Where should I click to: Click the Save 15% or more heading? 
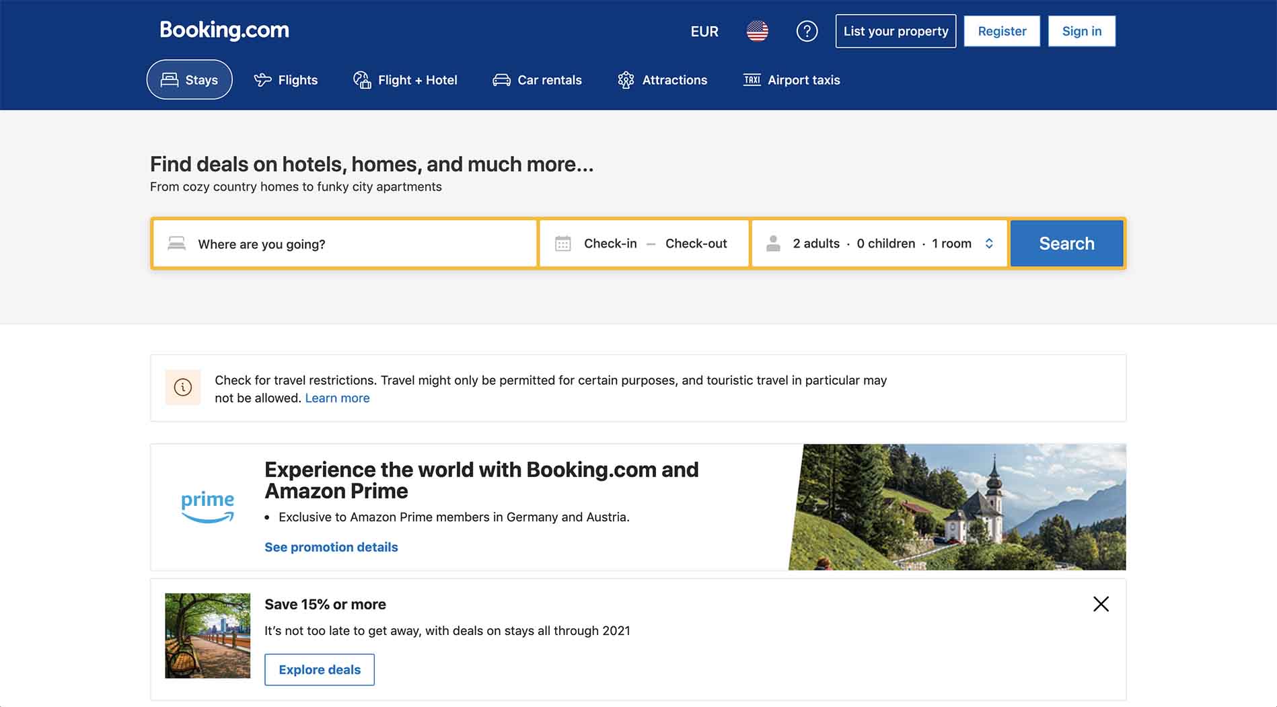[325, 604]
